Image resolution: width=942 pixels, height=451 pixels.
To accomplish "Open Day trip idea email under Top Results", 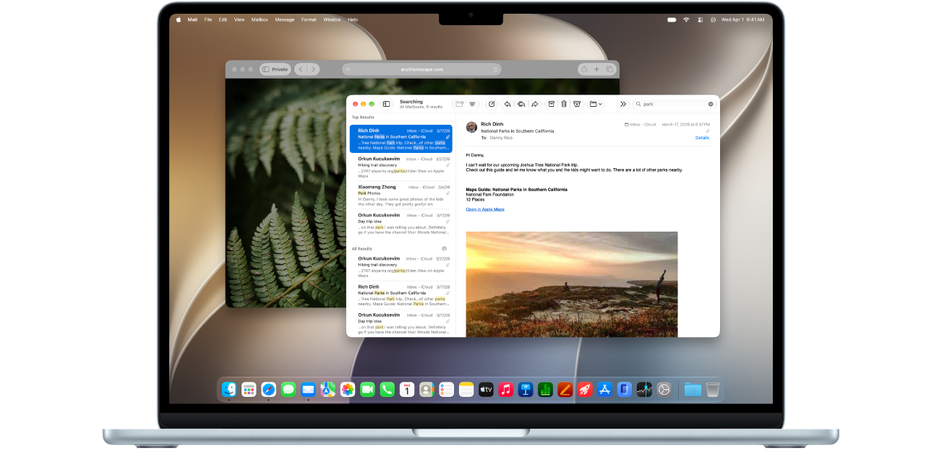I will tap(401, 224).
